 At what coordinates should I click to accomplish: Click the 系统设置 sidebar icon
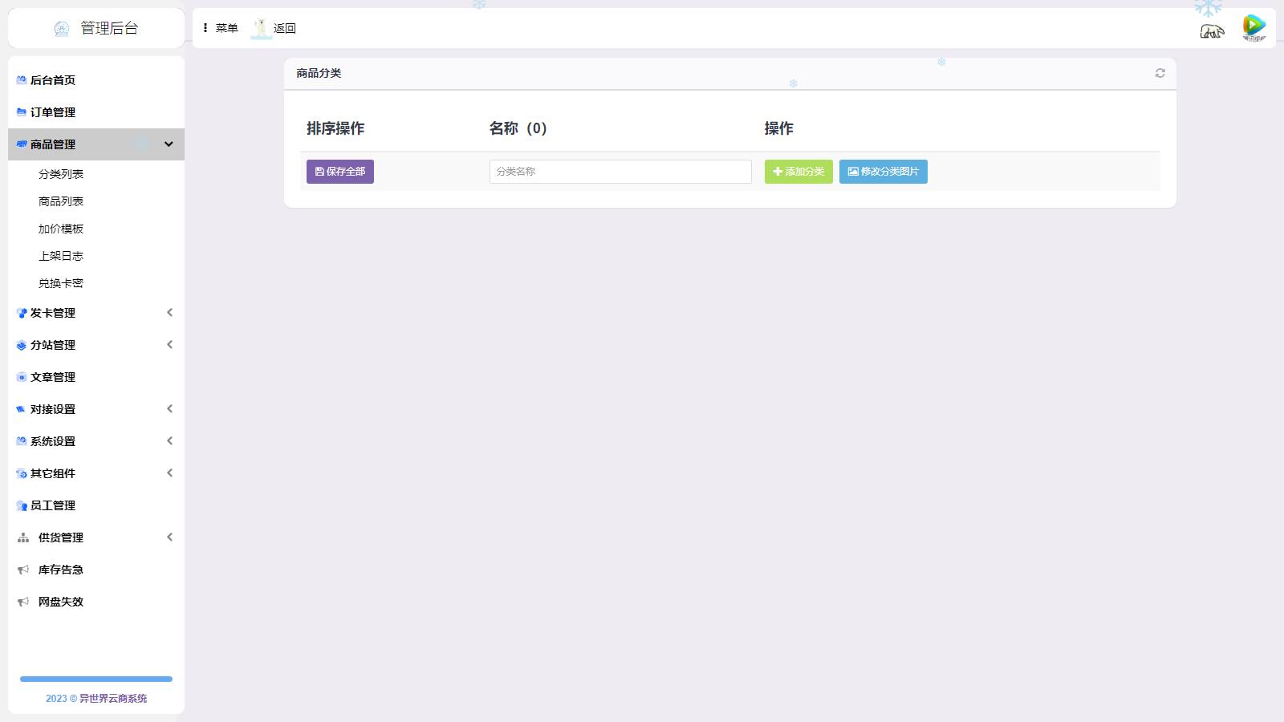[x=22, y=441]
